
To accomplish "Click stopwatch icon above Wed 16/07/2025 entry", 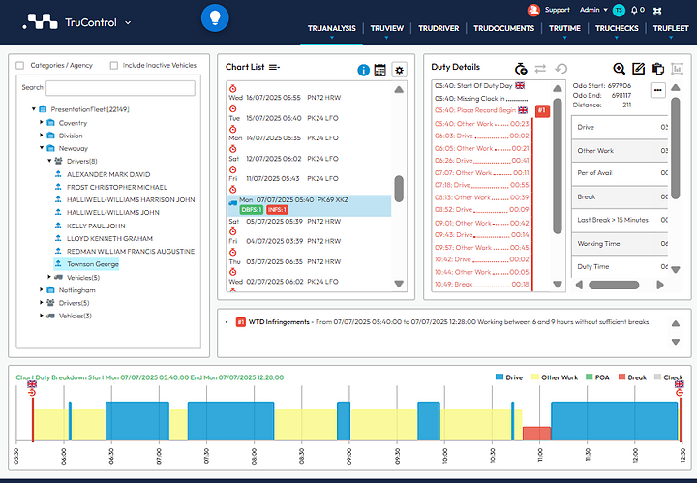I will (233, 88).
